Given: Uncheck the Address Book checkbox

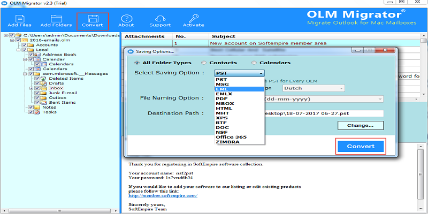Looking at the screenshot, I should (31, 55).
